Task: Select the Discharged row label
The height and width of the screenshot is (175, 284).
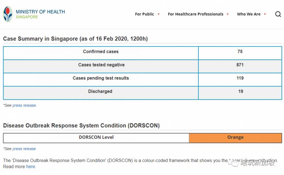Action: pos(100,92)
